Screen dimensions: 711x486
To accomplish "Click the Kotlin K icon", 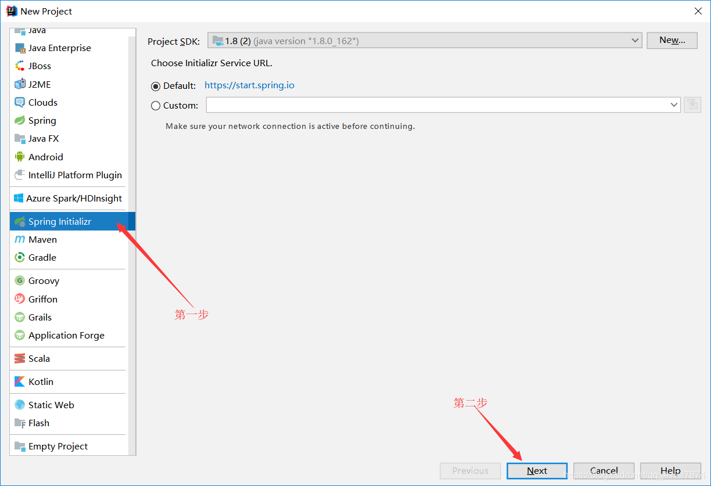I will pos(20,381).
